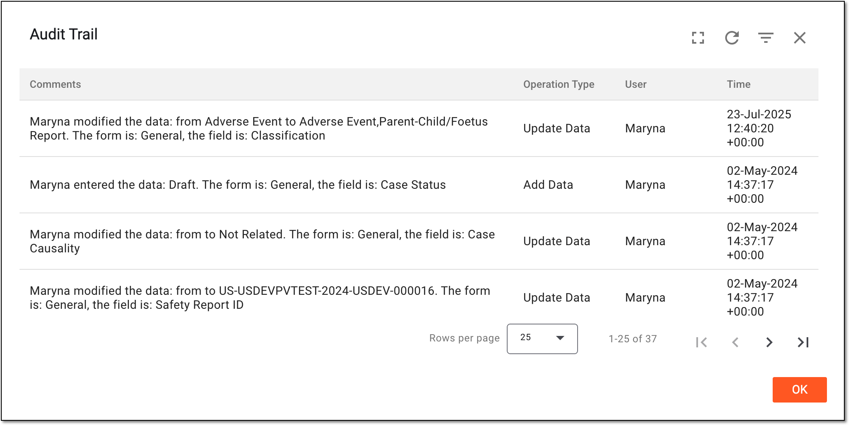The image size is (849, 425).
Task: Select the User column header
Action: [636, 84]
